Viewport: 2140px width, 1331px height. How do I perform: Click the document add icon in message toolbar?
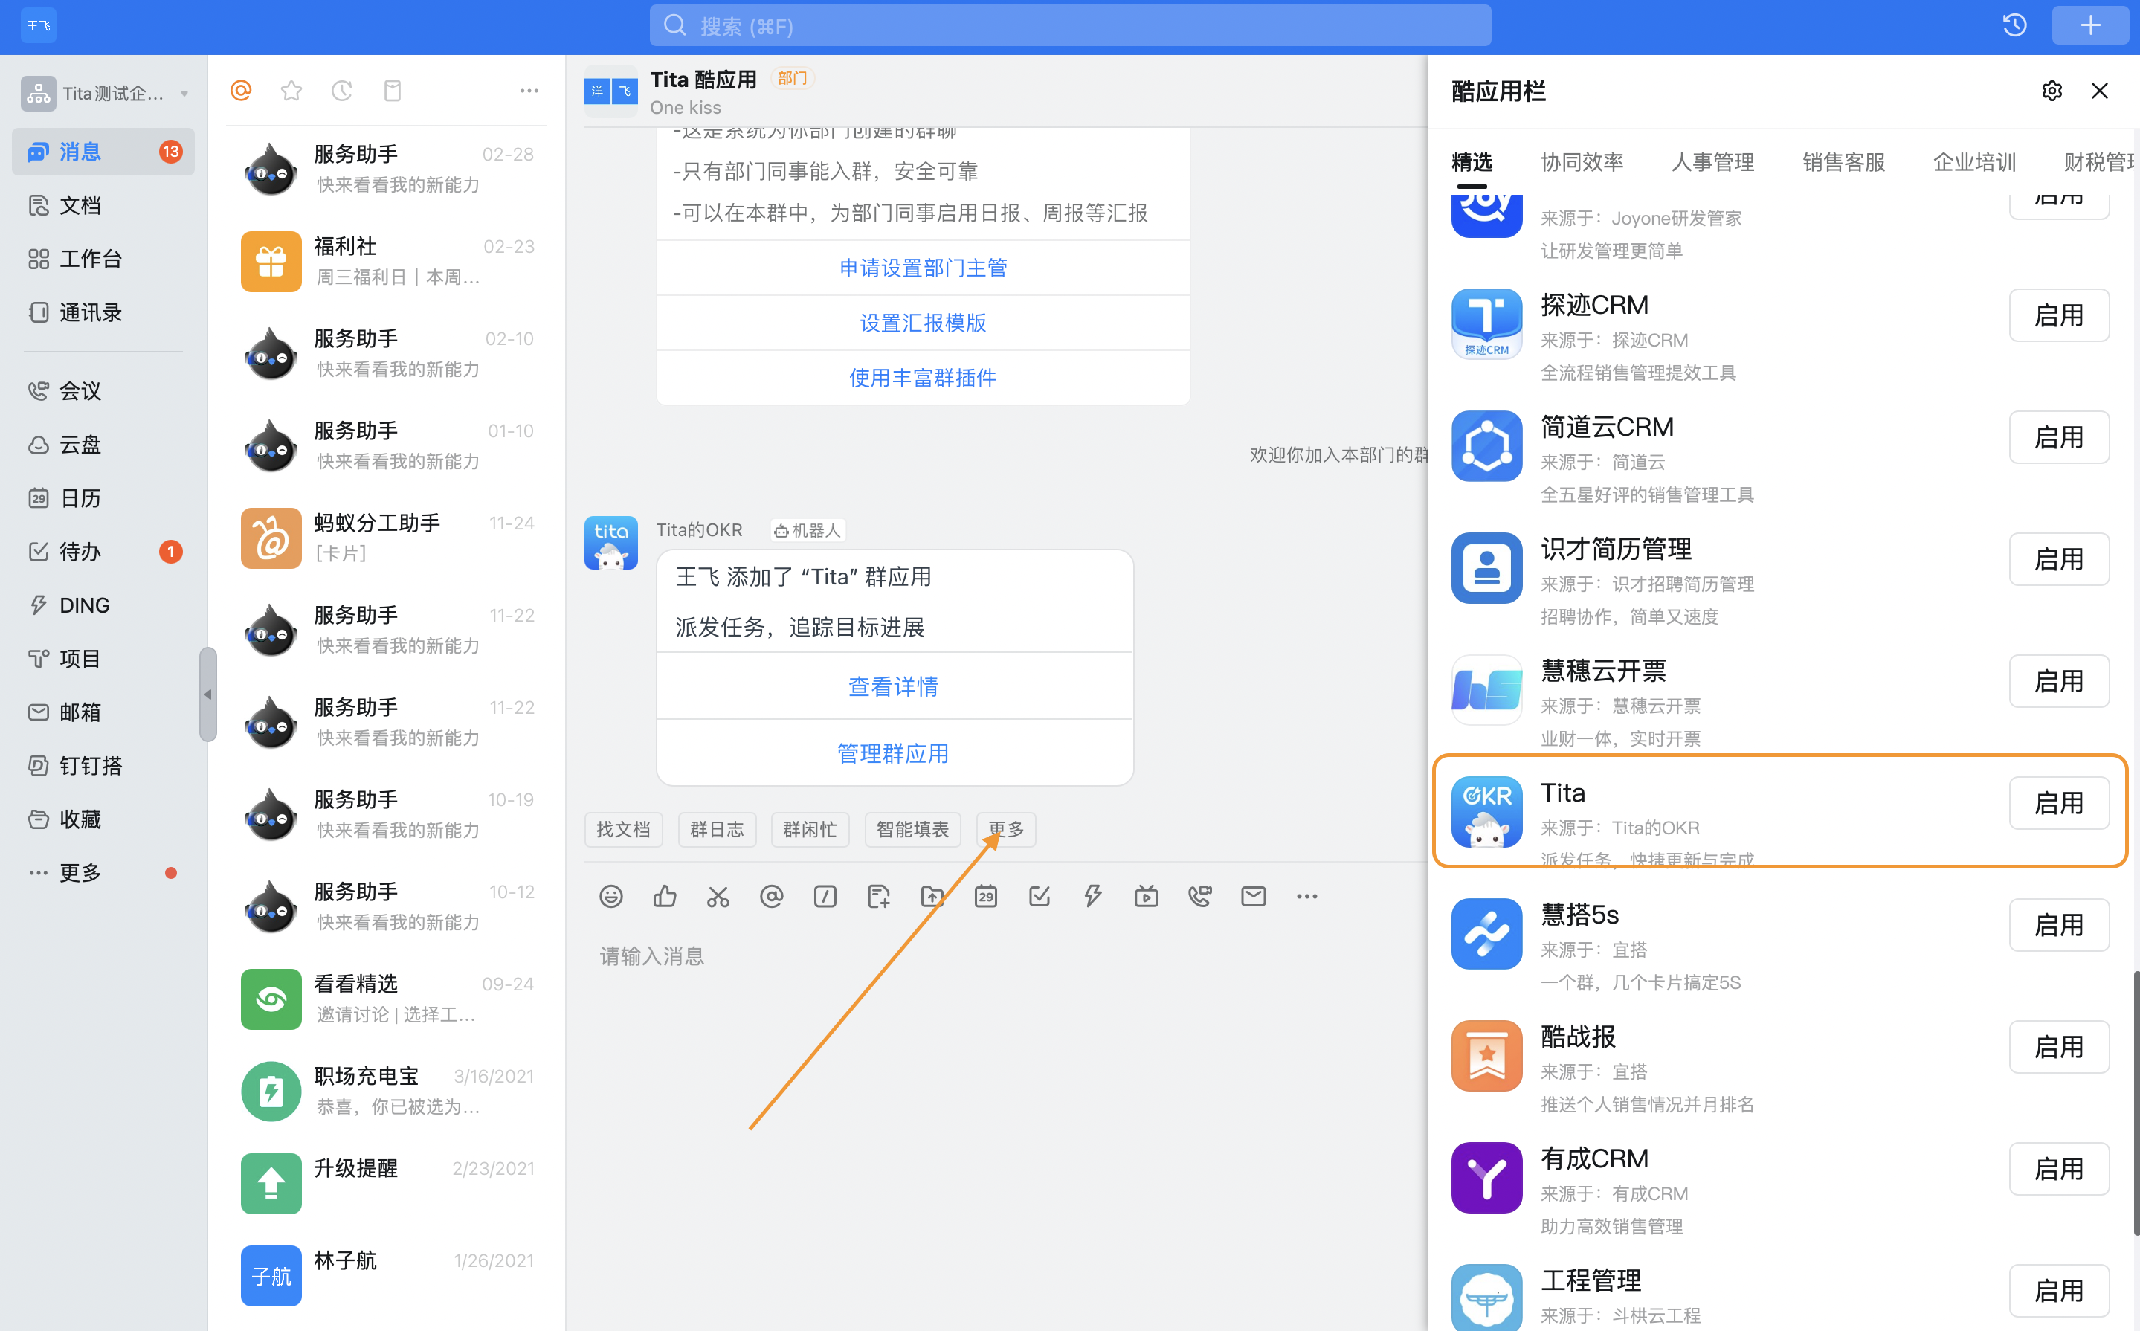879,896
